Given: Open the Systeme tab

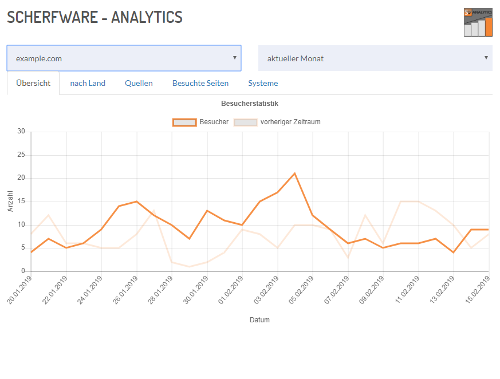Looking at the screenshot, I should (263, 83).
